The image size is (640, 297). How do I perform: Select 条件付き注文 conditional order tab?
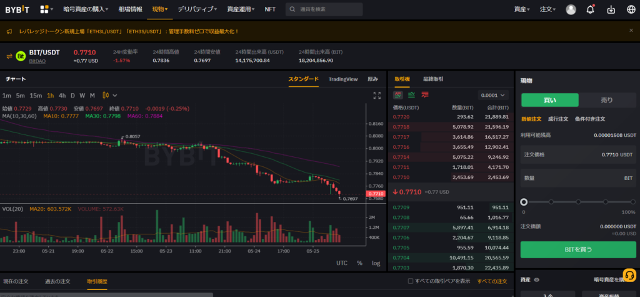click(x=590, y=119)
